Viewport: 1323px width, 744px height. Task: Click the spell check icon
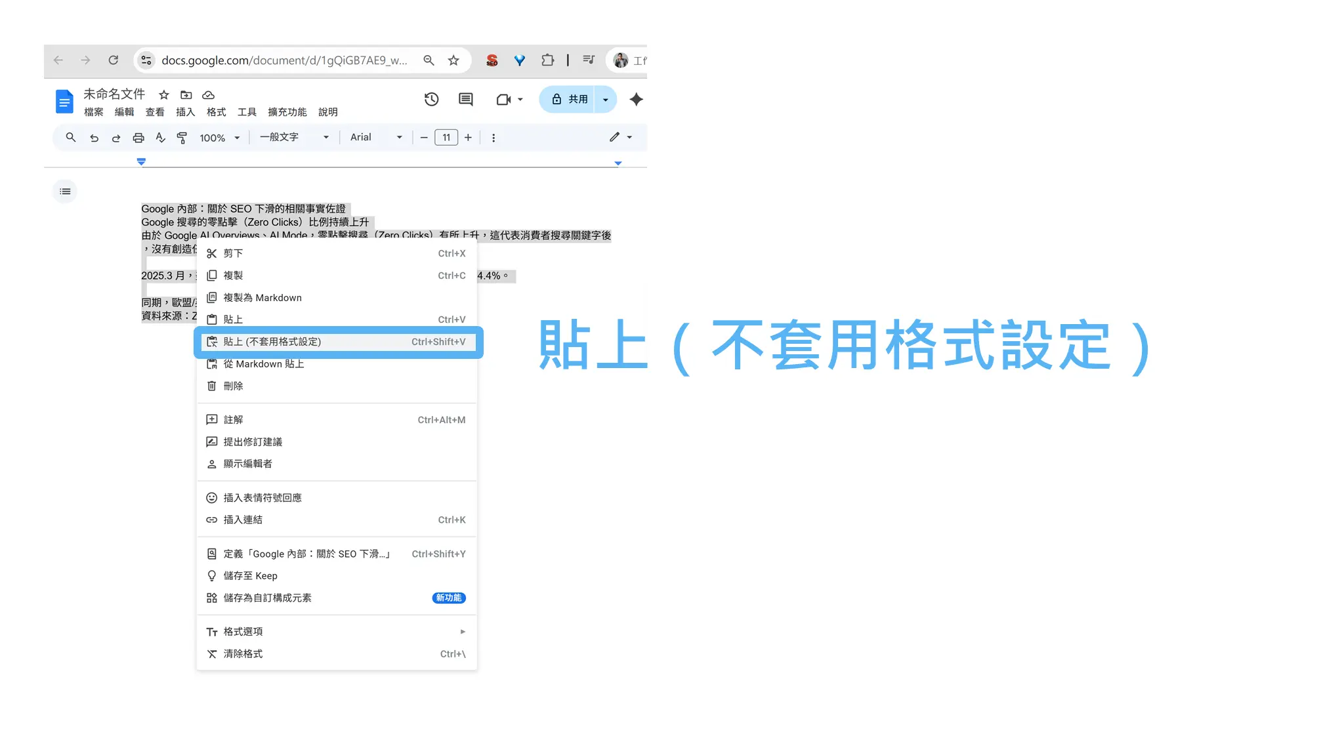point(160,138)
